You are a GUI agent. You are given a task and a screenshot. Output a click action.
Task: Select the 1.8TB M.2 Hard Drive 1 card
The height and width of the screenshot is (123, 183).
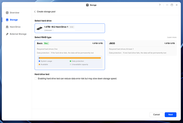tap(69, 28)
